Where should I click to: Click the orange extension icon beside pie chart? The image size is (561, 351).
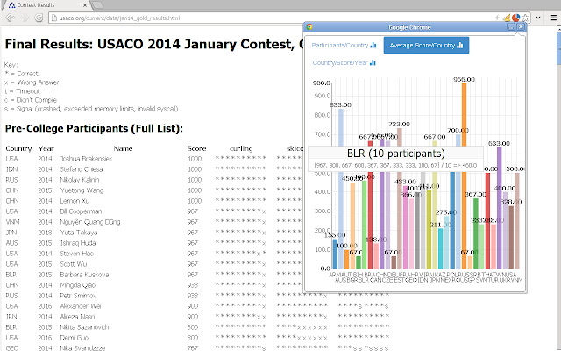507,18
